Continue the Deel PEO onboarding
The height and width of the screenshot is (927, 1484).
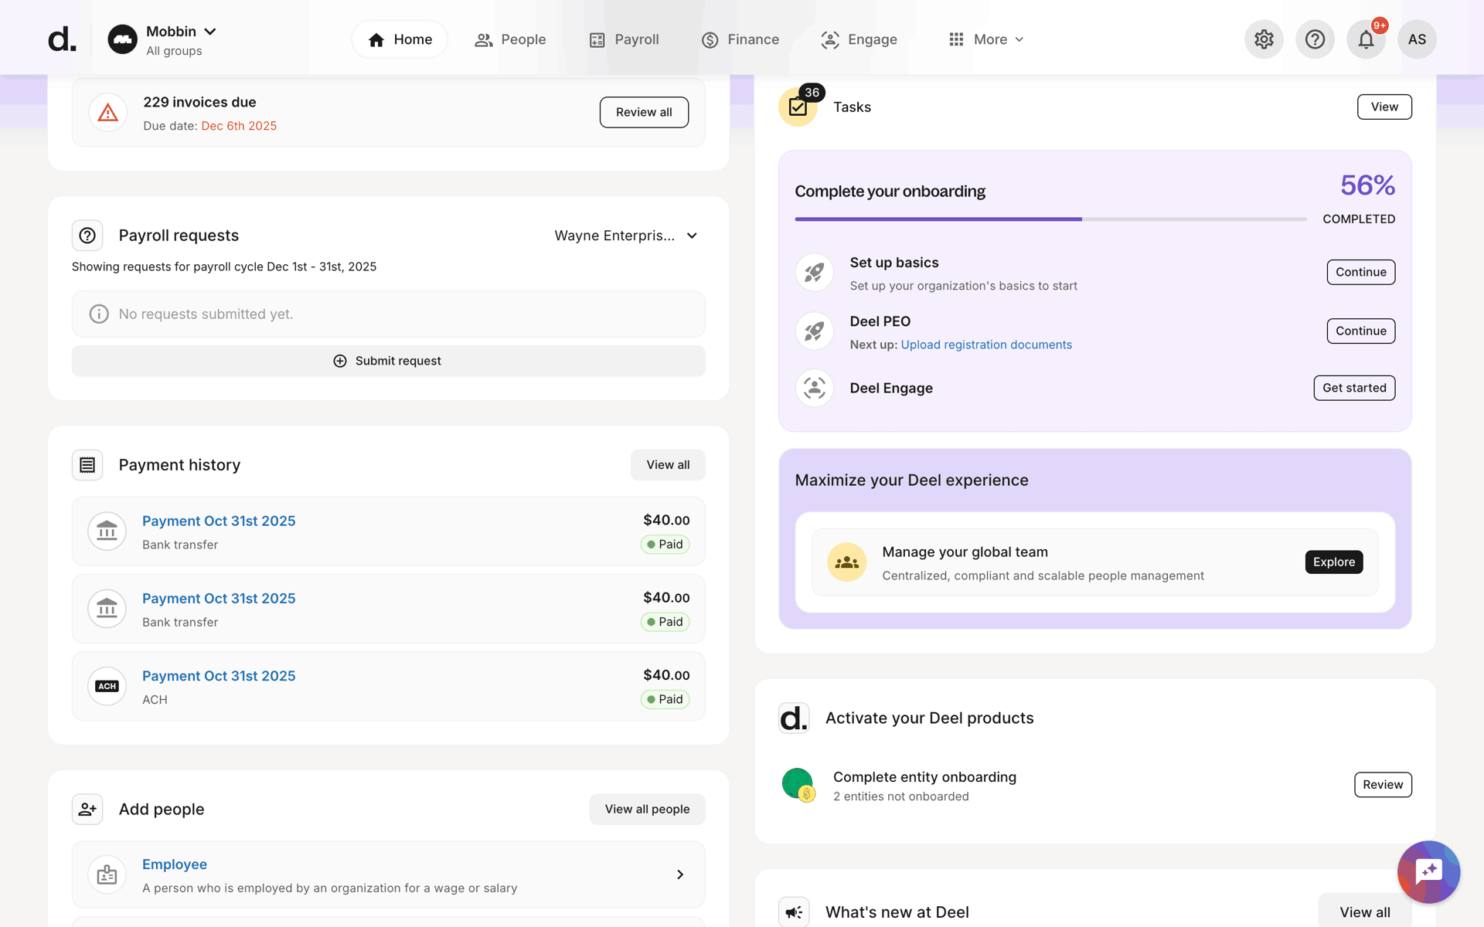point(1361,331)
